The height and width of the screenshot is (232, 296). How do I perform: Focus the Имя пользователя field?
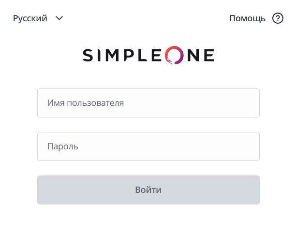(148, 103)
